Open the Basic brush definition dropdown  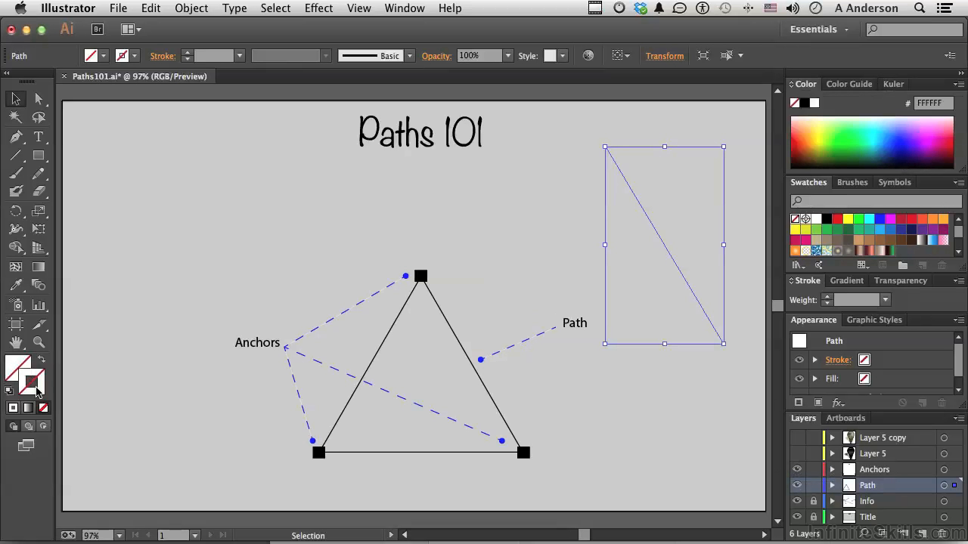(x=410, y=56)
